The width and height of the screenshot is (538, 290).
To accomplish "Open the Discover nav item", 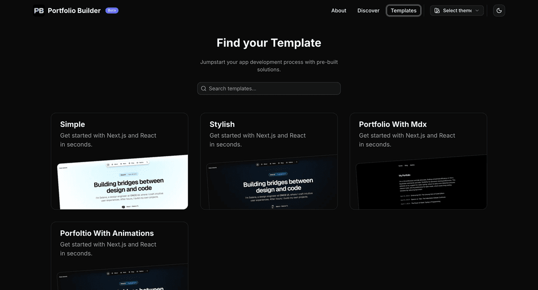I will point(368,10).
